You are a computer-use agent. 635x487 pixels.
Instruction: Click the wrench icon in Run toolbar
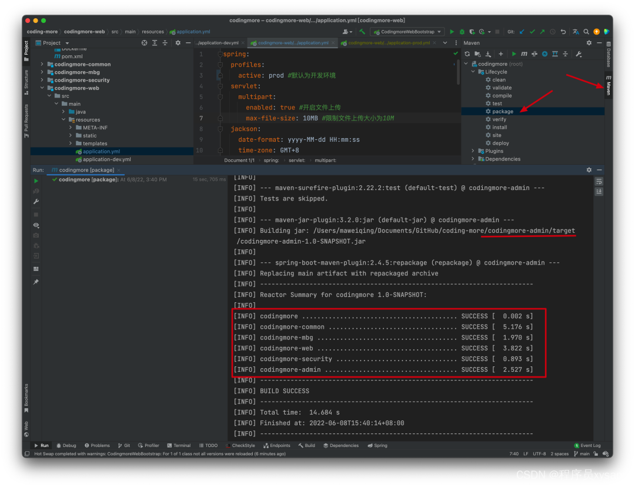36,201
